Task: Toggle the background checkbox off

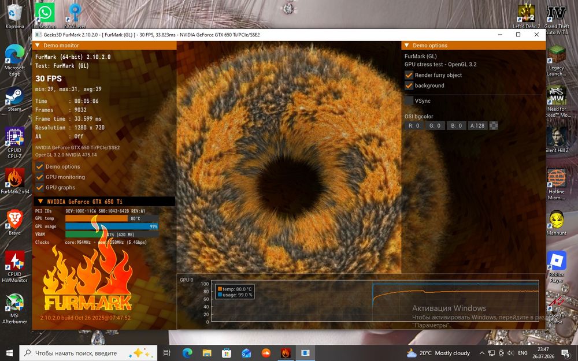Action: (409, 85)
